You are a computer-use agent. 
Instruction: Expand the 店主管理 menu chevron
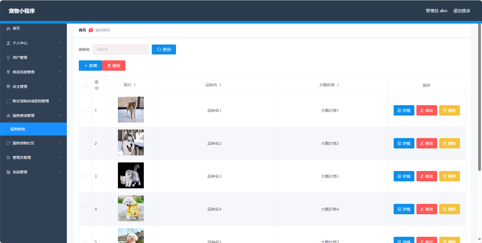tap(60, 86)
